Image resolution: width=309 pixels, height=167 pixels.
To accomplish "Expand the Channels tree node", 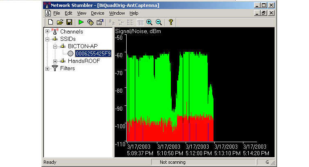I will pyautogui.click(x=47, y=31).
